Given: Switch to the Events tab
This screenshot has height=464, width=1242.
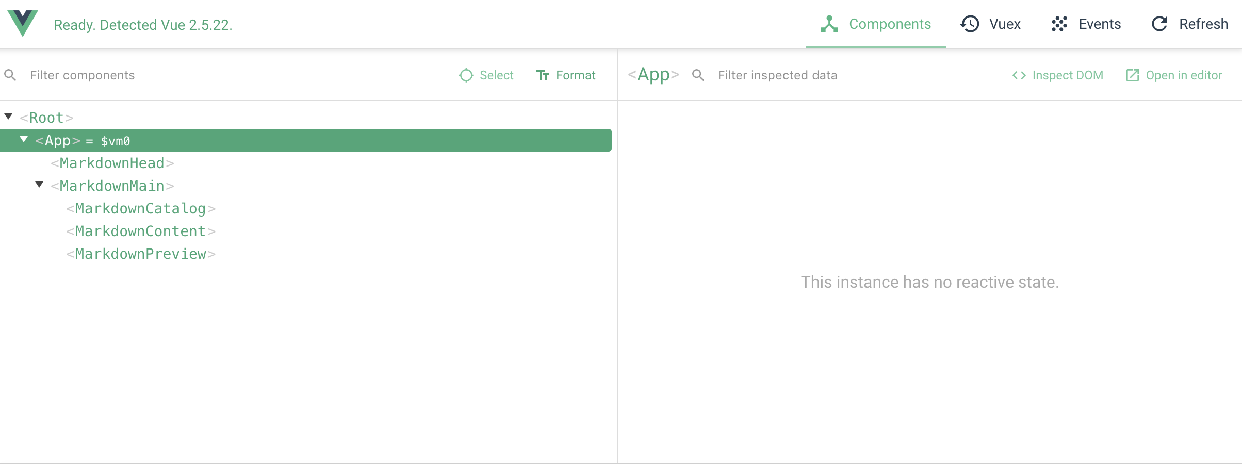Looking at the screenshot, I should [1099, 24].
